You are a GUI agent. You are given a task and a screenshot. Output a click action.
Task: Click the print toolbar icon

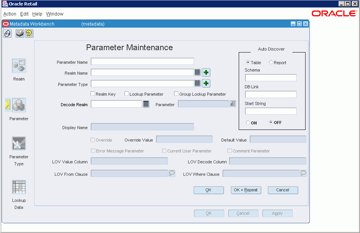tap(20, 33)
